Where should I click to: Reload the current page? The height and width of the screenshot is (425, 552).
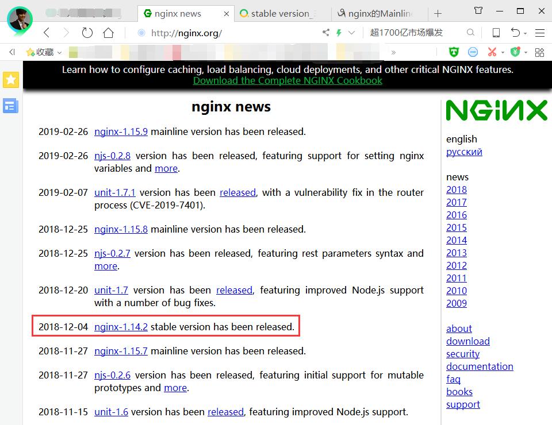click(87, 33)
